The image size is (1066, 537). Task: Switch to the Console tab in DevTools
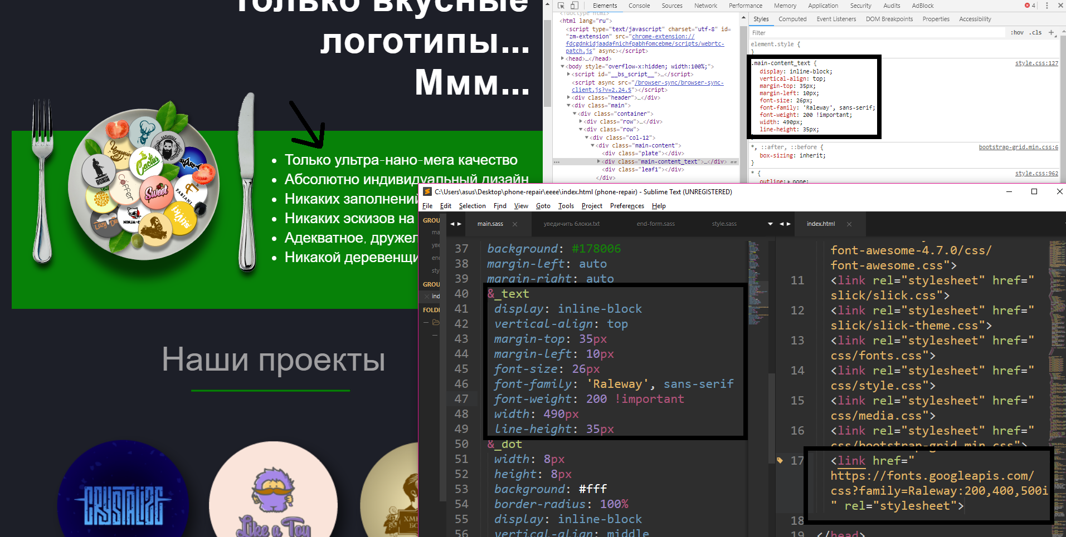coord(639,6)
